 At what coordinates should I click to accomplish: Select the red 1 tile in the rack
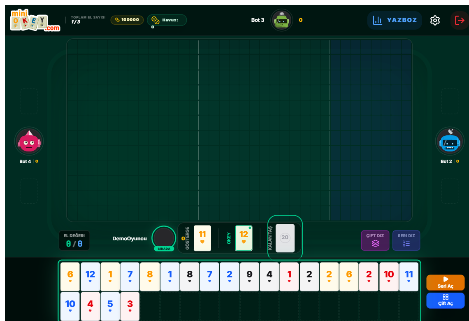[x=289, y=277]
